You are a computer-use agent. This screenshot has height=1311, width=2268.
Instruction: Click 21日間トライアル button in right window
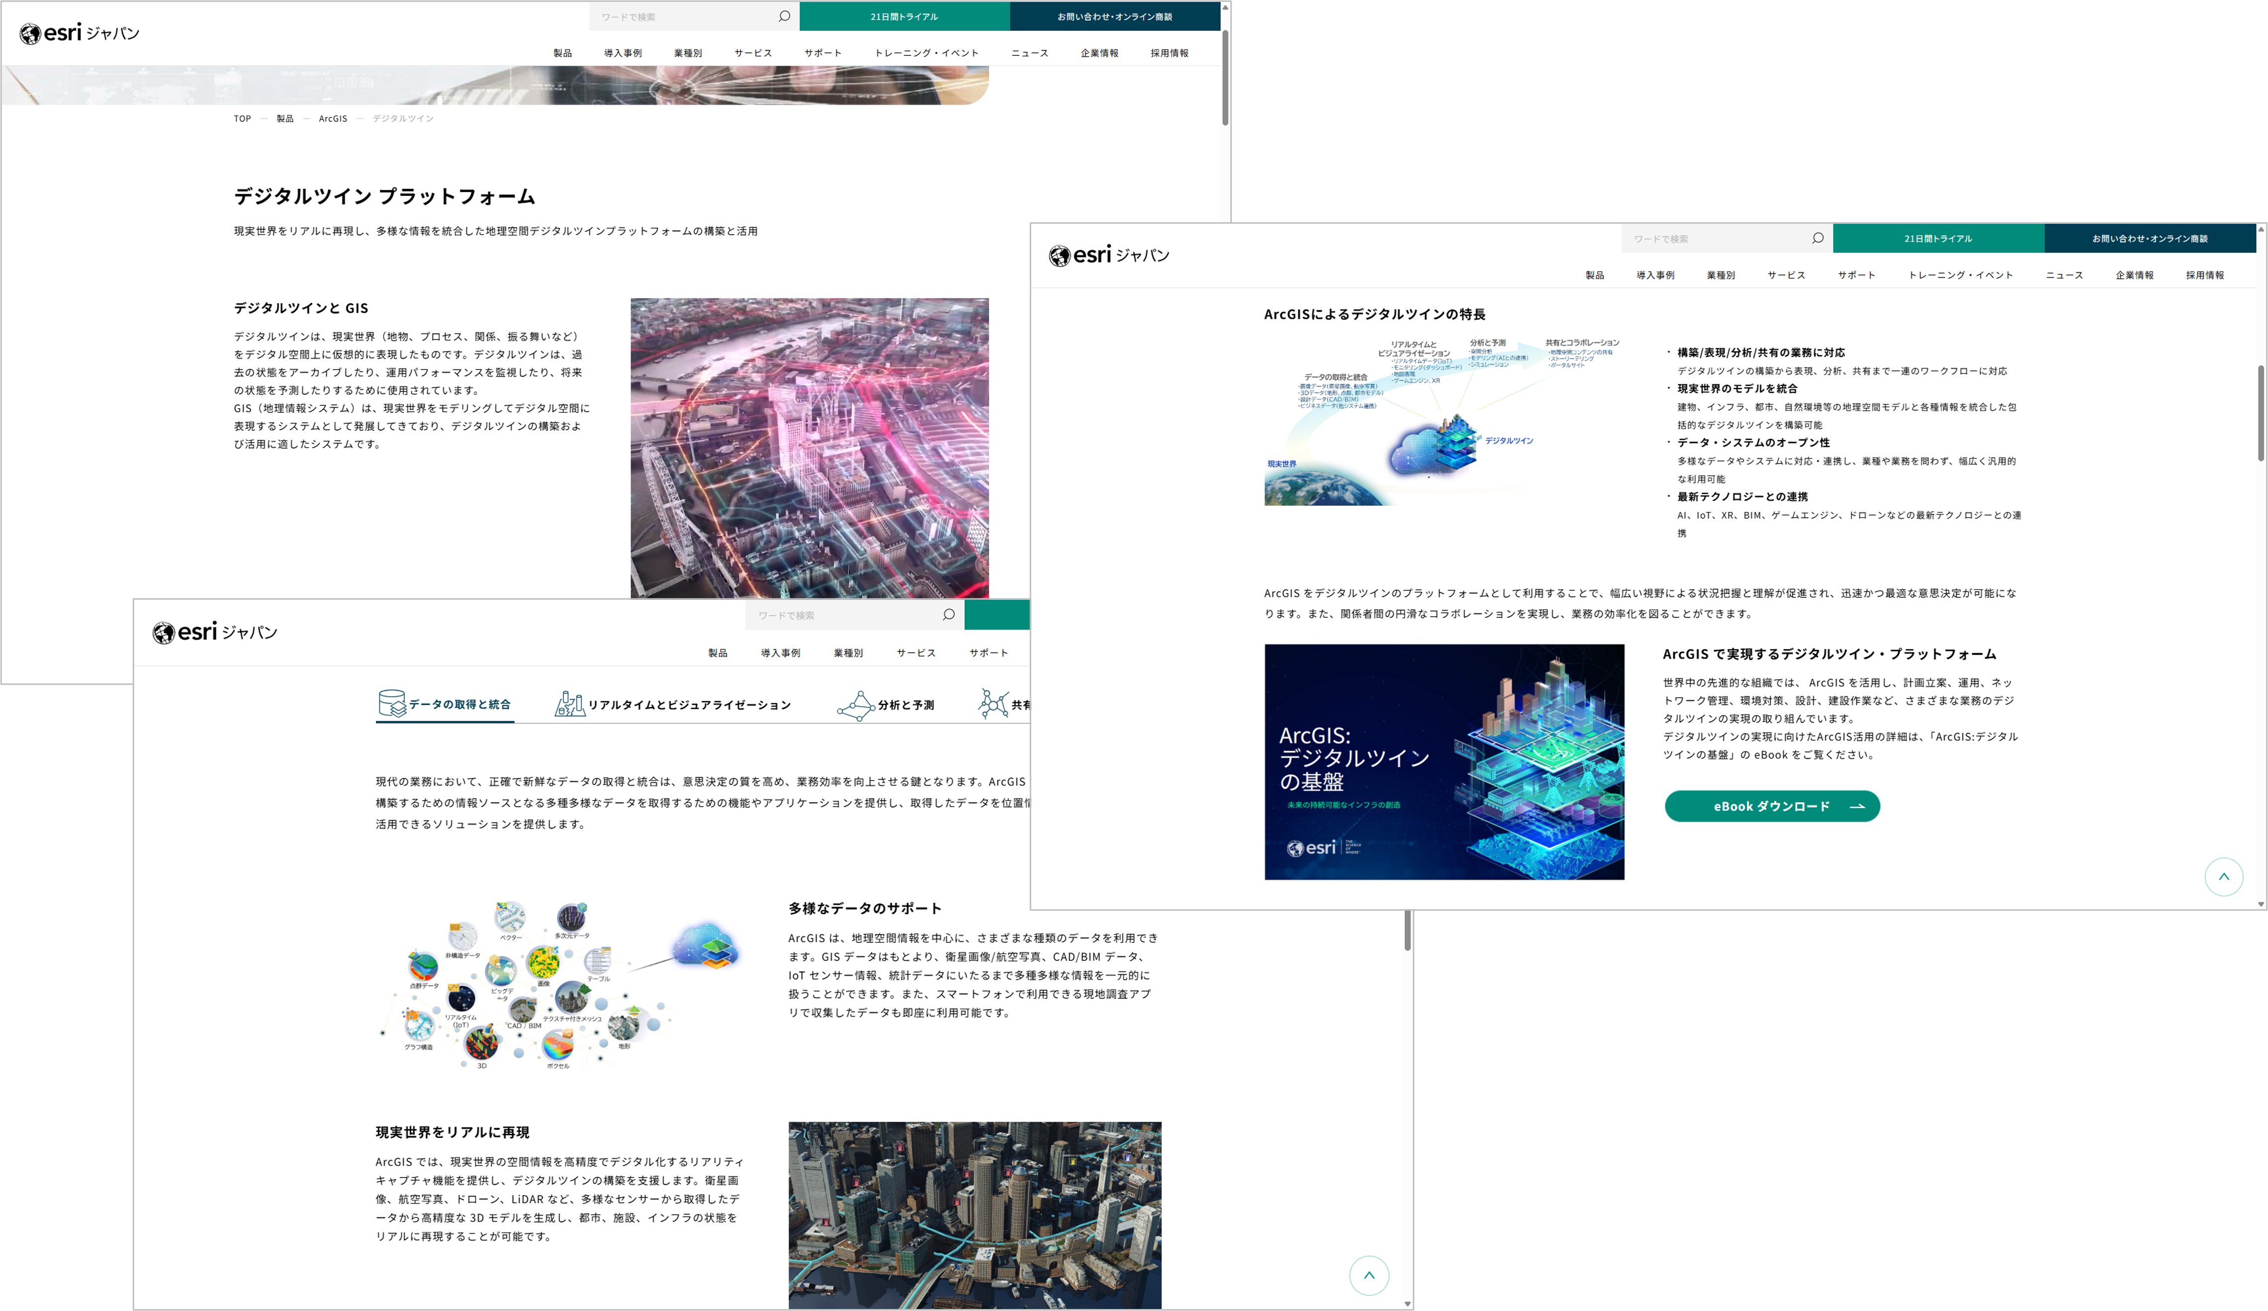click(x=1938, y=239)
